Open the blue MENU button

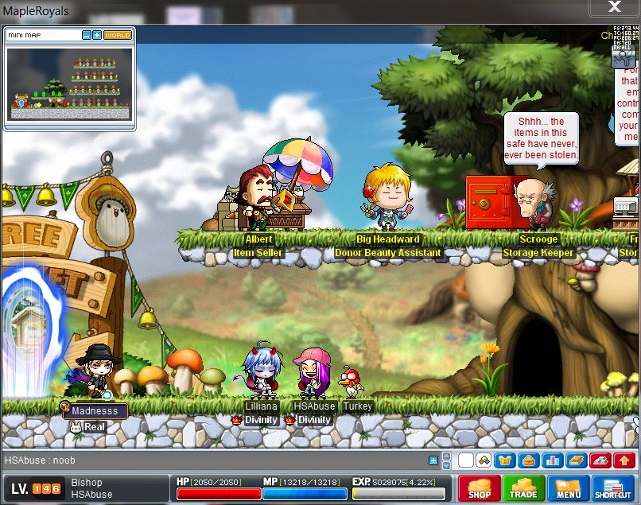568,488
